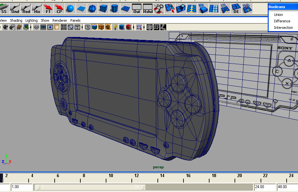Image resolution: width=298 pixels, height=192 pixels.
Task: Toggle the light bulb lighting icon
Action: click(x=115, y=27)
